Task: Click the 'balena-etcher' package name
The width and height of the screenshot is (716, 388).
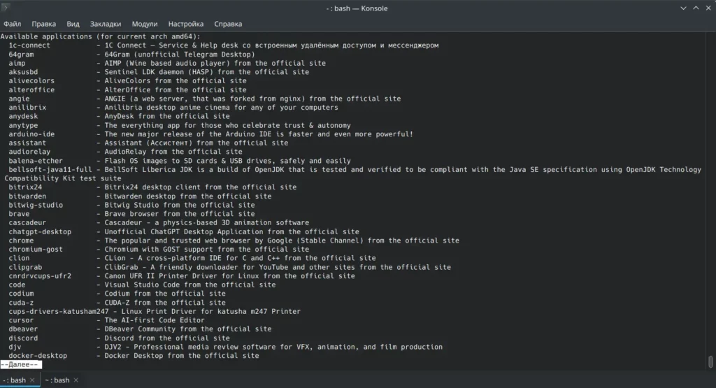Action: (36, 161)
